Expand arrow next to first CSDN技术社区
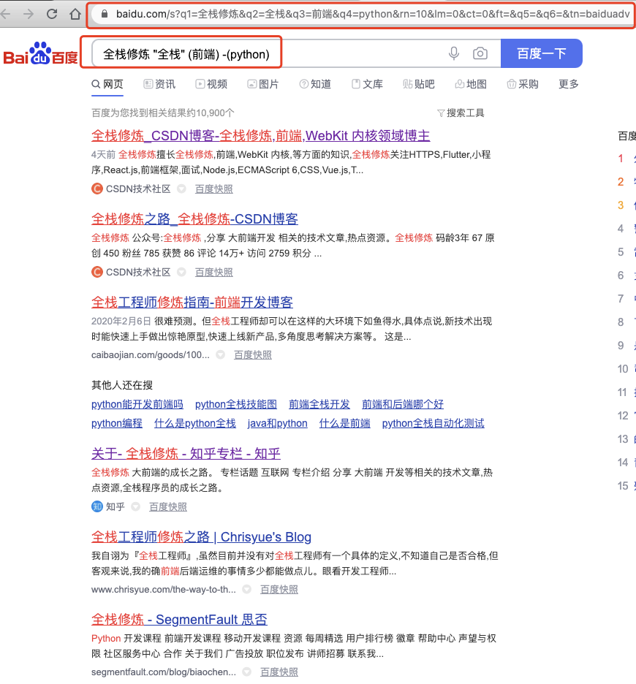This screenshot has height=684, width=636. [181, 189]
